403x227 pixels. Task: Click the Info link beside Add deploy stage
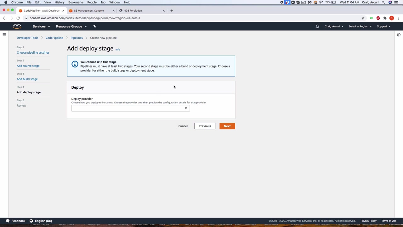coord(117,49)
